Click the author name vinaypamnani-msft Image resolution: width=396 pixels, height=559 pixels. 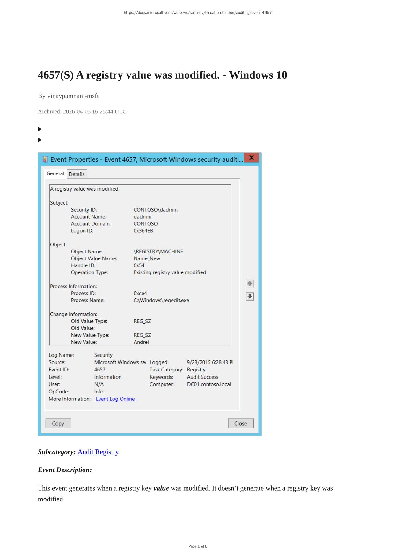click(x=73, y=96)
